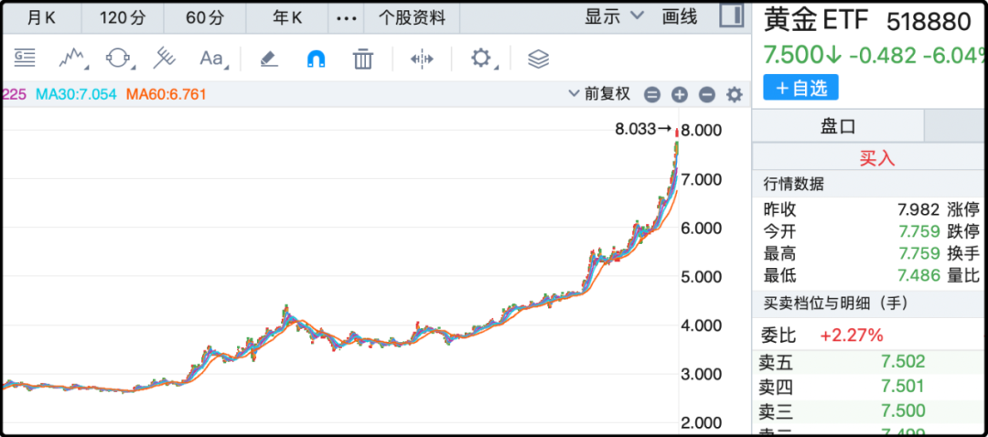Click the horizontal measure range tool

click(x=422, y=59)
